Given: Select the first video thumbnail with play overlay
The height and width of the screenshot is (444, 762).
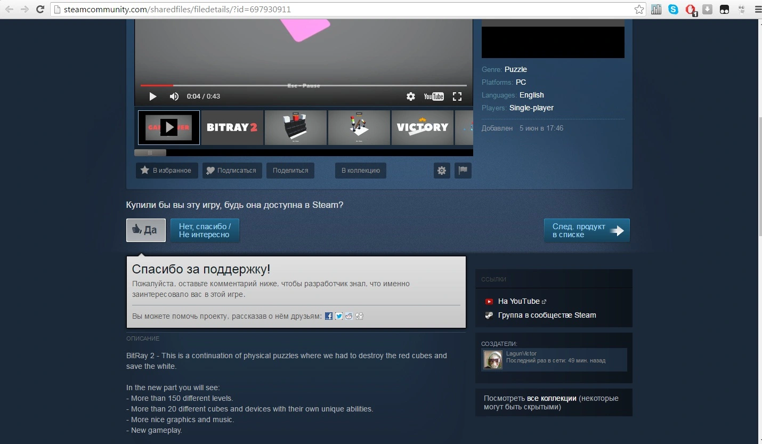Looking at the screenshot, I should coord(169,127).
